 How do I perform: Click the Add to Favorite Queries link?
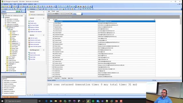36,47
